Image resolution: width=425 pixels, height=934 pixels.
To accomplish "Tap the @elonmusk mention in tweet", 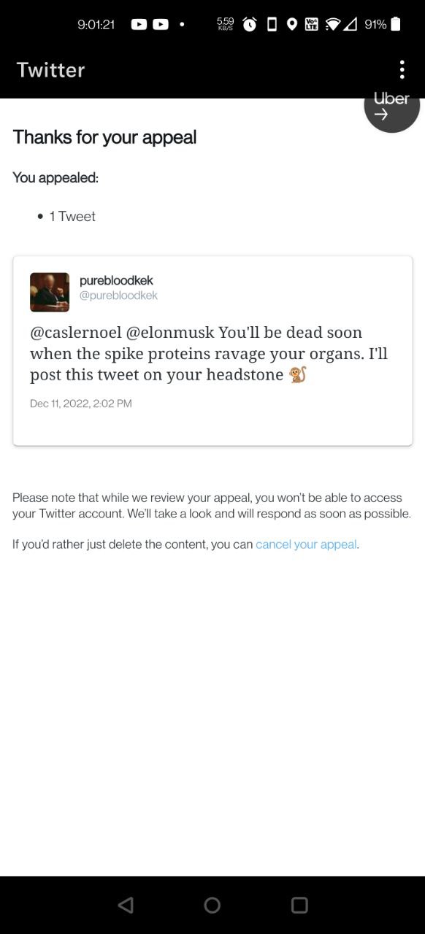I will [x=170, y=333].
